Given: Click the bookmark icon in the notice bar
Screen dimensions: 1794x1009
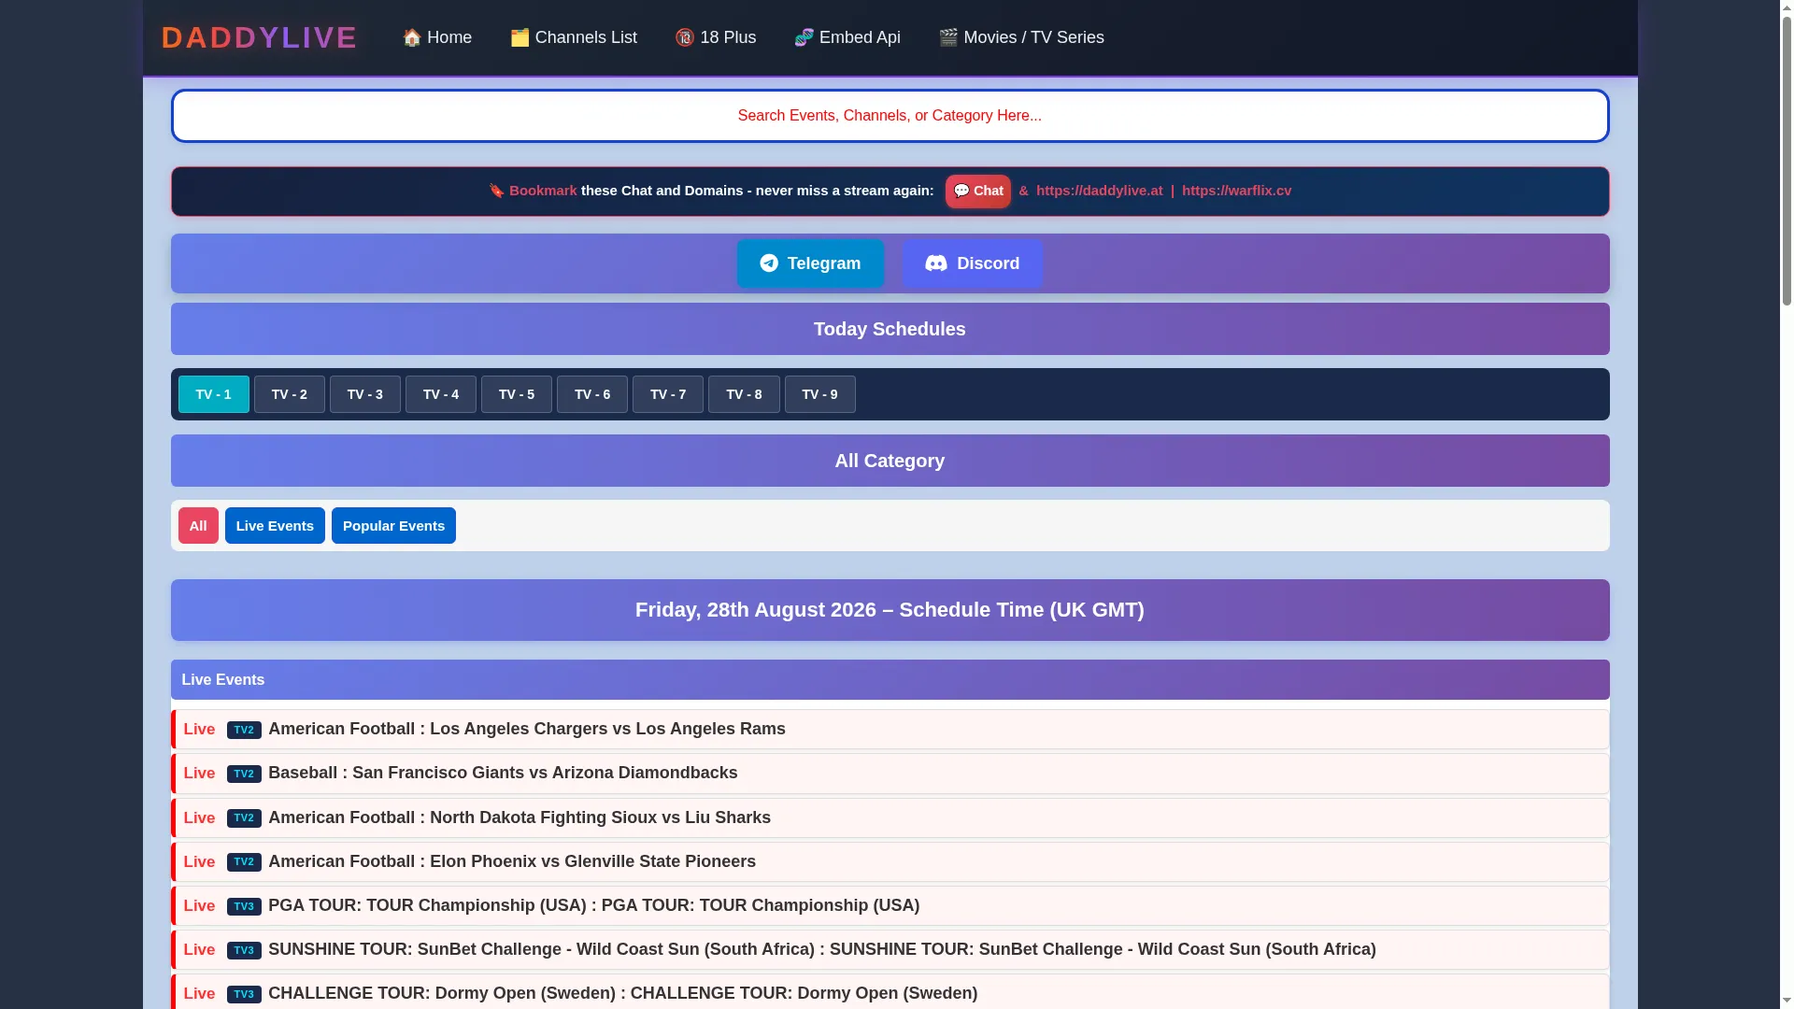Looking at the screenshot, I should coord(497,191).
